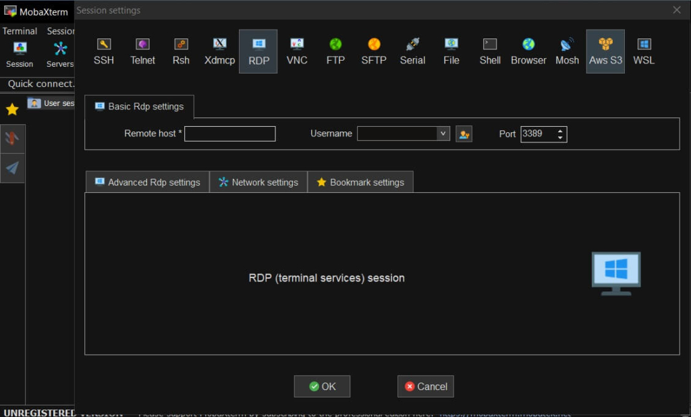Select the RDP session type
This screenshot has width=691, height=417.
[258, 51]
